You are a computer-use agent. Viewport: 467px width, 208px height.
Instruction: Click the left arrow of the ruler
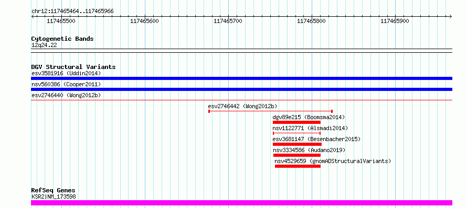(x=33, y=16)
